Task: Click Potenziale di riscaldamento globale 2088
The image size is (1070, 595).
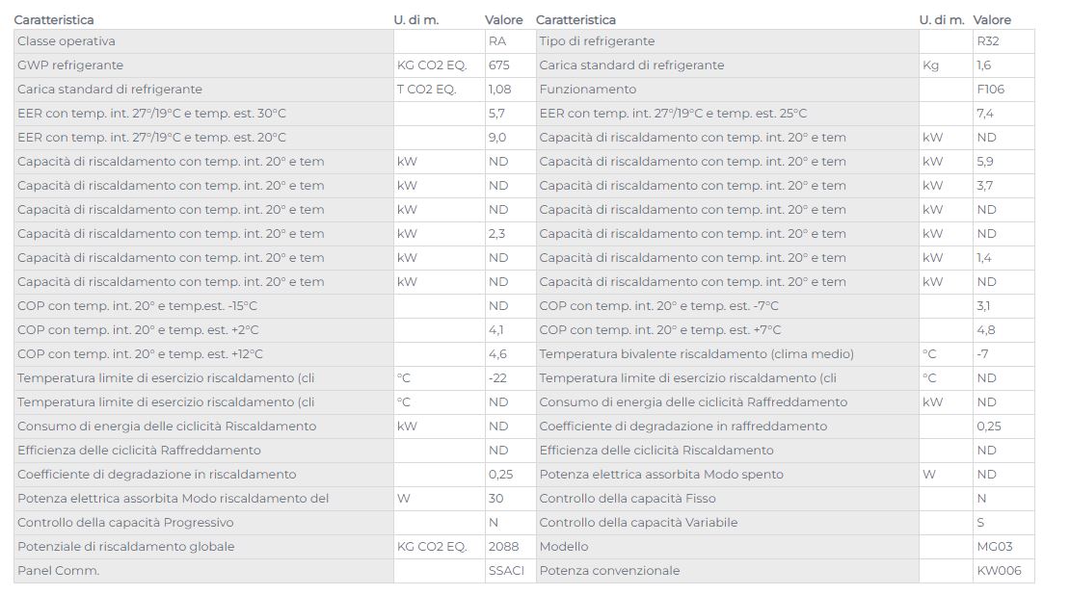Action: tap(503, 547)
